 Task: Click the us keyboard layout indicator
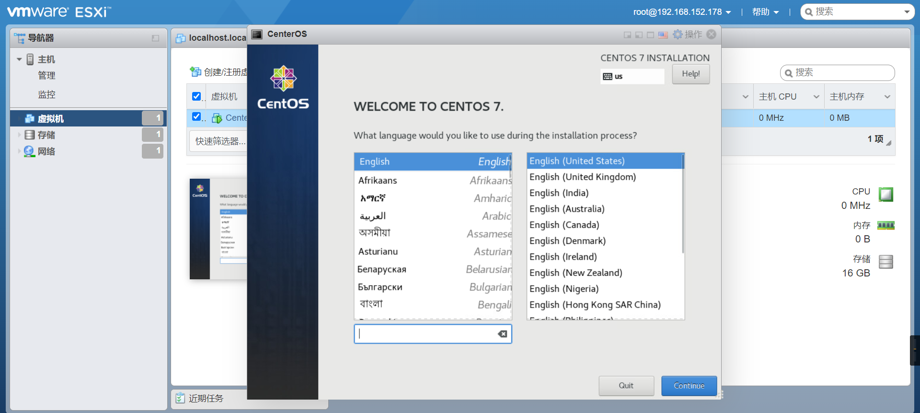pos(632,77)
